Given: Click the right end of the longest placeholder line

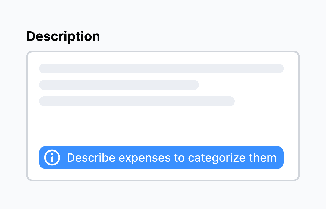Looking at the screenshot, I should [281, 69].
